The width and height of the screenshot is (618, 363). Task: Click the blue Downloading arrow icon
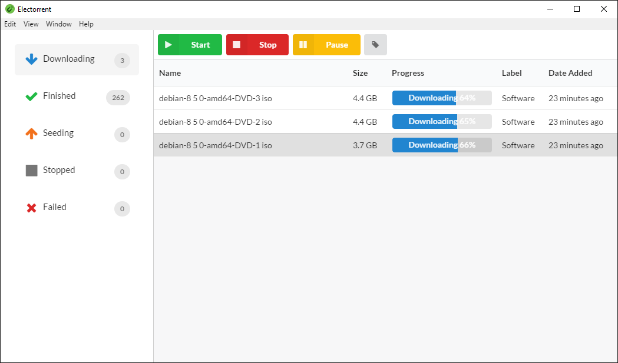tap(32, 59)
